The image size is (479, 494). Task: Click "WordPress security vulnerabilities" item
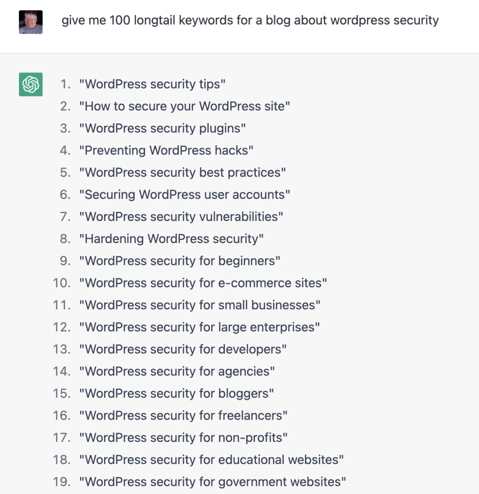[x=181, y=217]
